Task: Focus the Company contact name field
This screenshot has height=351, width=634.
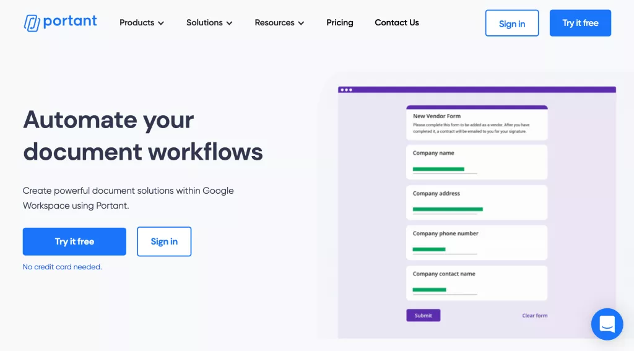Action: coord(445,290)
